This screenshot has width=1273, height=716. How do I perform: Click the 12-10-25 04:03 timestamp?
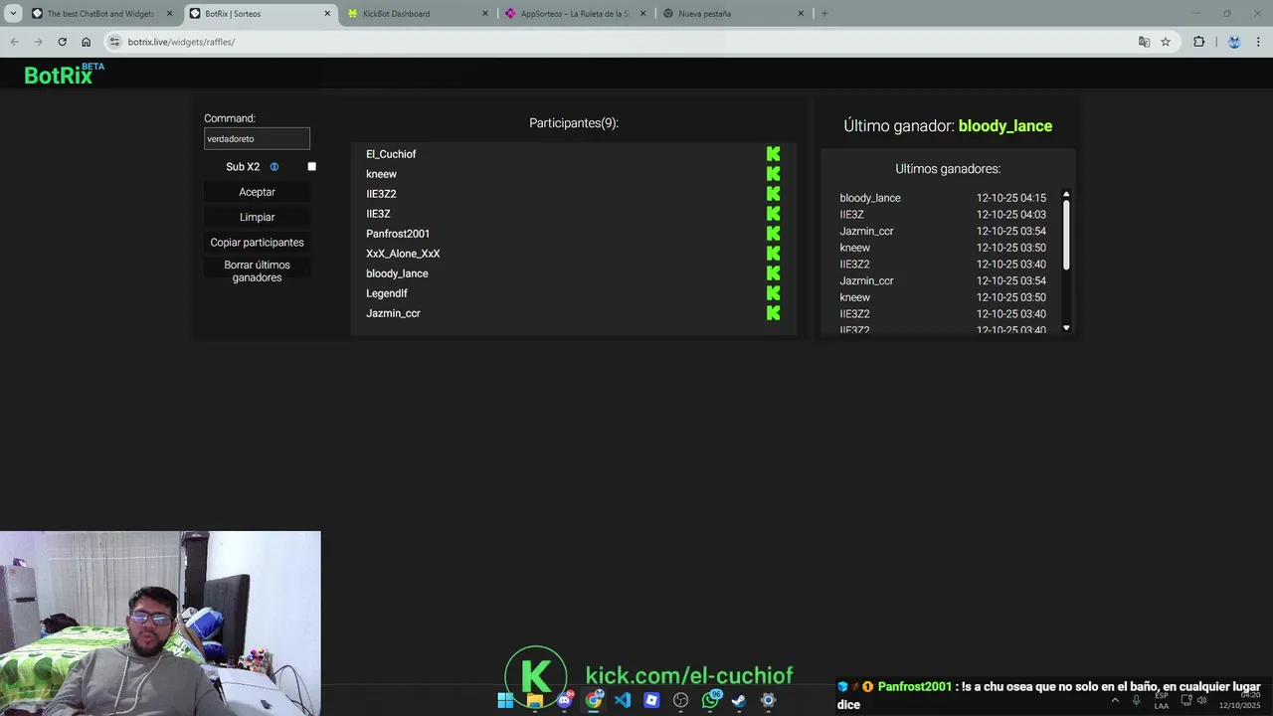click(1010, 215)
